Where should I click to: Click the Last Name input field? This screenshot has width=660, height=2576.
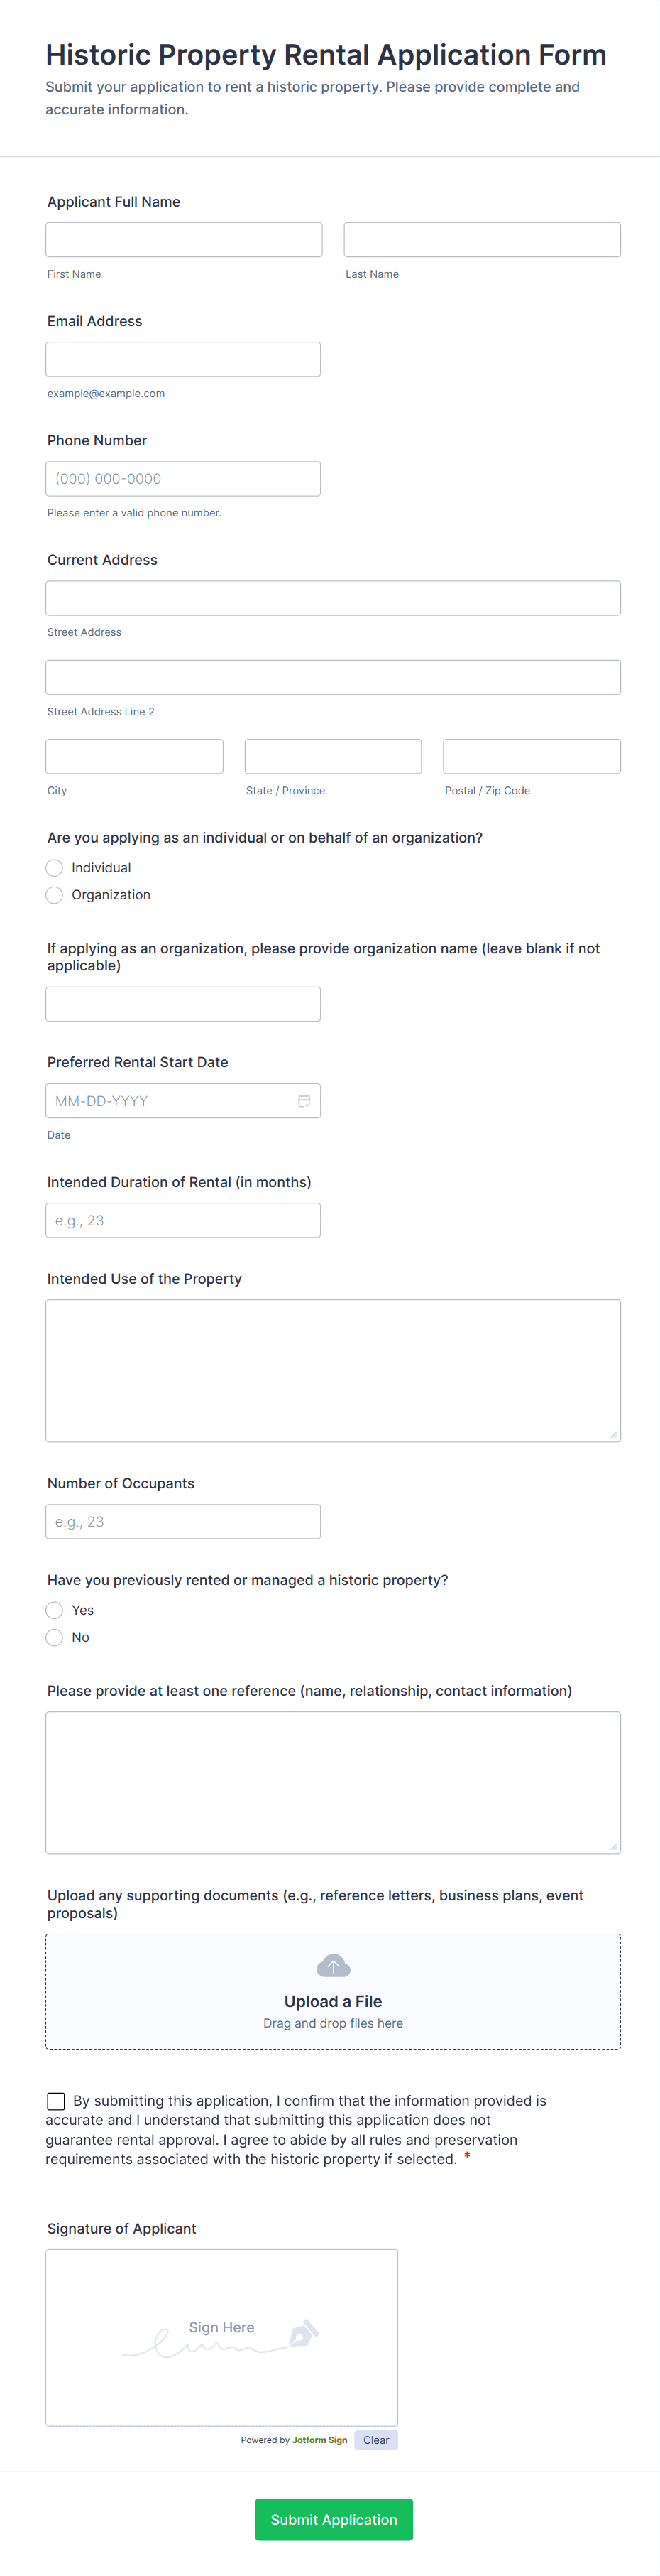(x=481, y=239)
